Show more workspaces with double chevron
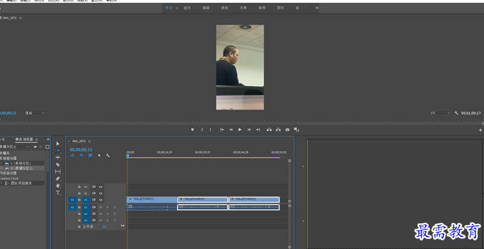The height and width of the screenshot is (249, 484). pyautogui.click(x=317, y=8)
